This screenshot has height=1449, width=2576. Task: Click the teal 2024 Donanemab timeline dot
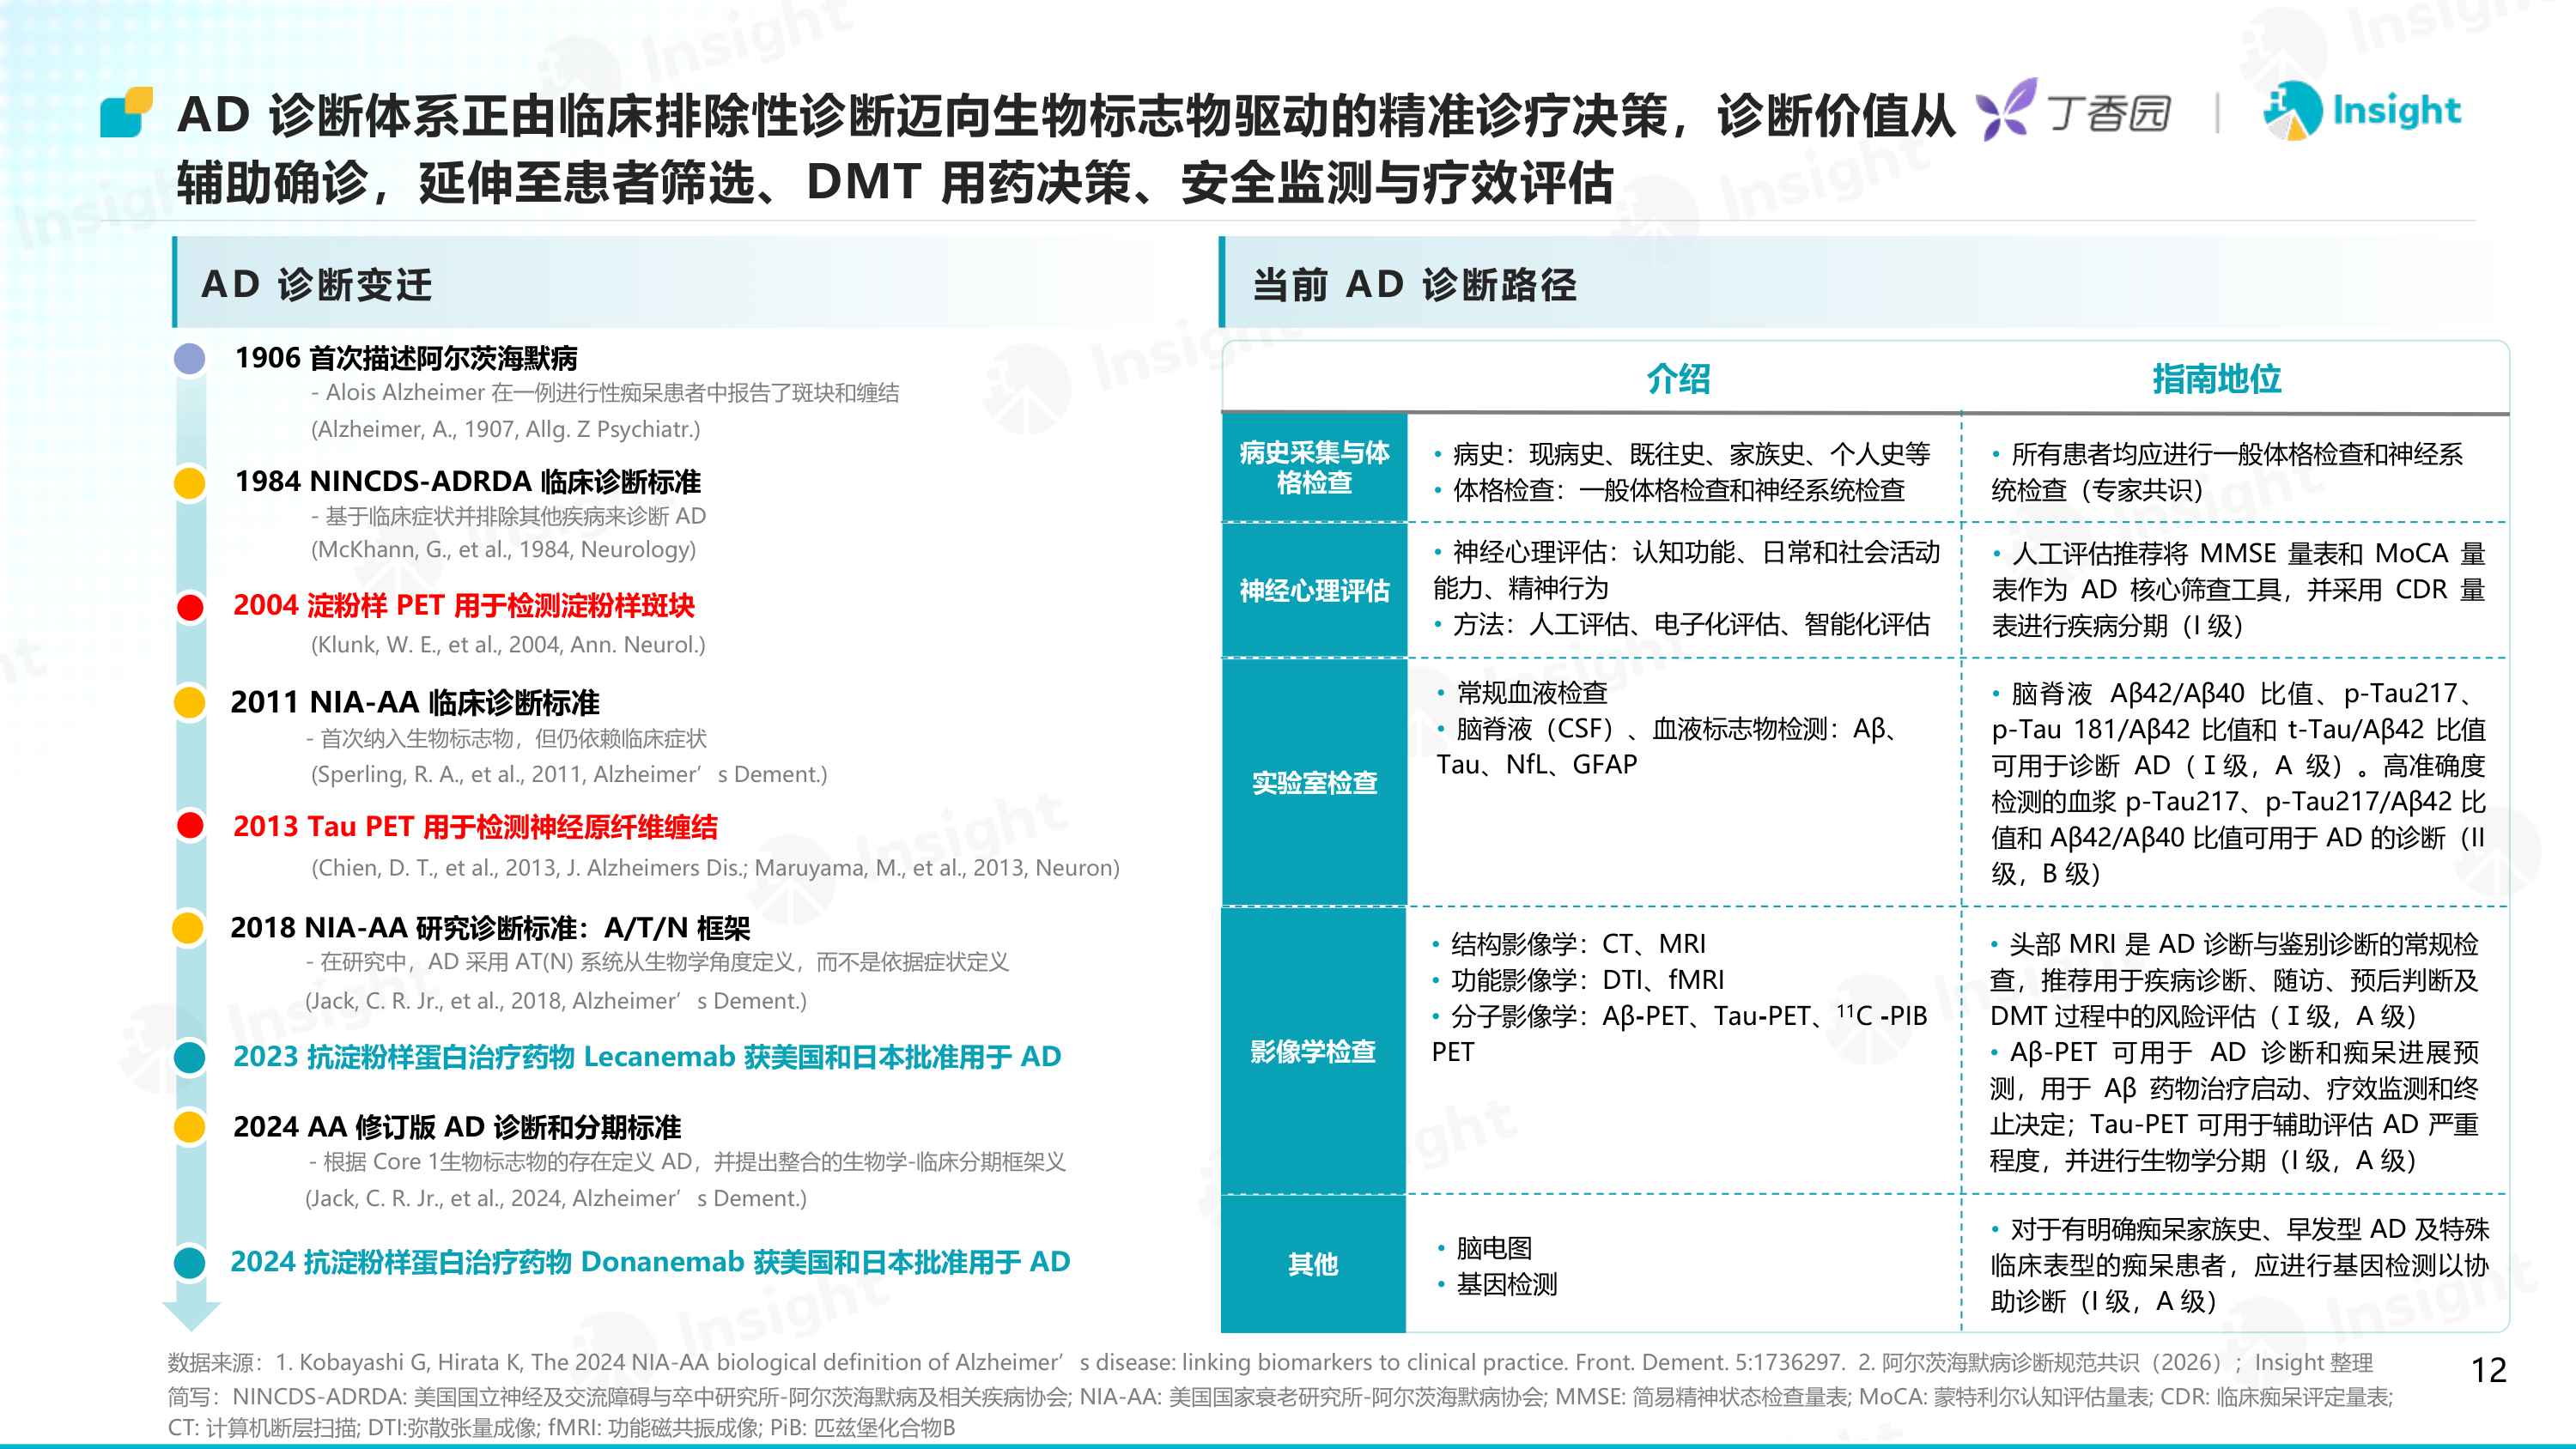coord(190,1262)
